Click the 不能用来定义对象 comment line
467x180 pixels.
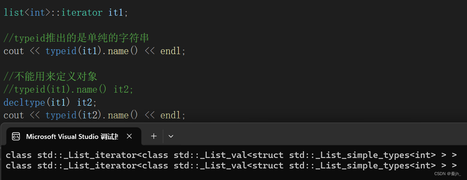tap(50, 77)
